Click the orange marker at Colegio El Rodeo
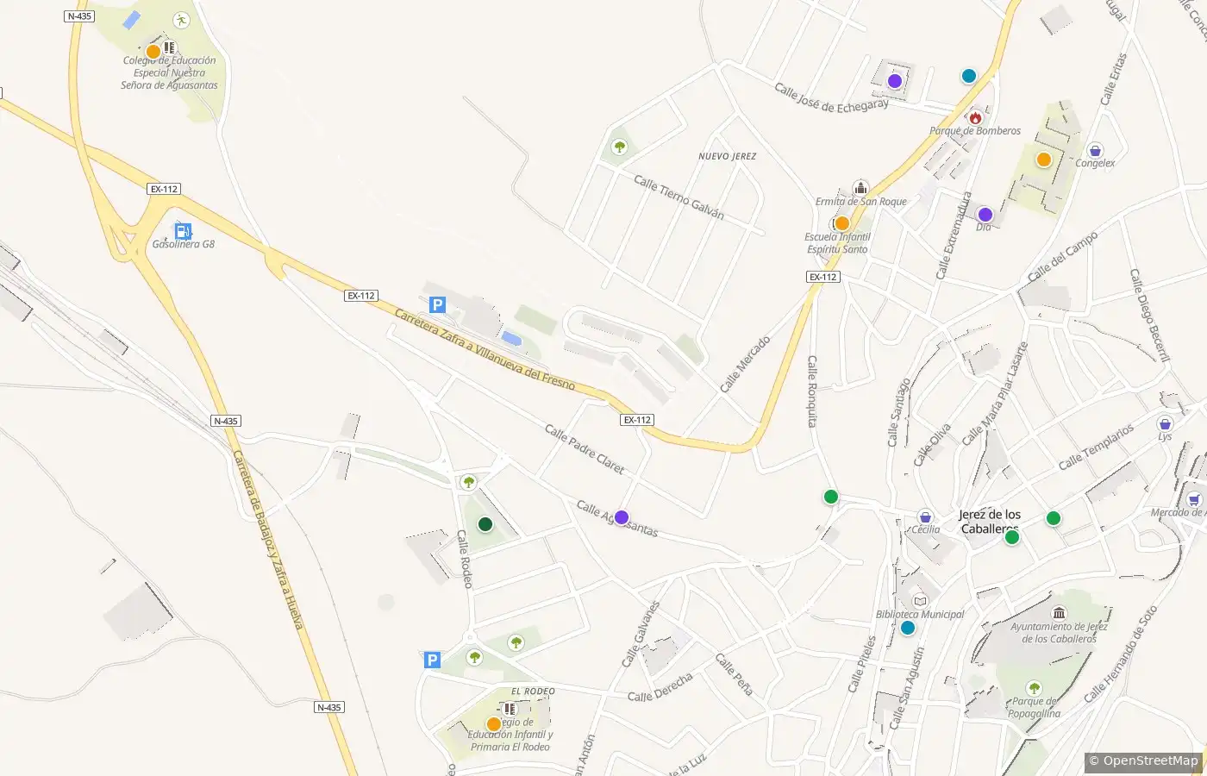The height and width of the screenshot is (776, 1207). pyautogui.click(x=494, y=724)
